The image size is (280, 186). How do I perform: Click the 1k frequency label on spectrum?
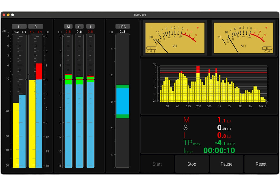(220, 106)
